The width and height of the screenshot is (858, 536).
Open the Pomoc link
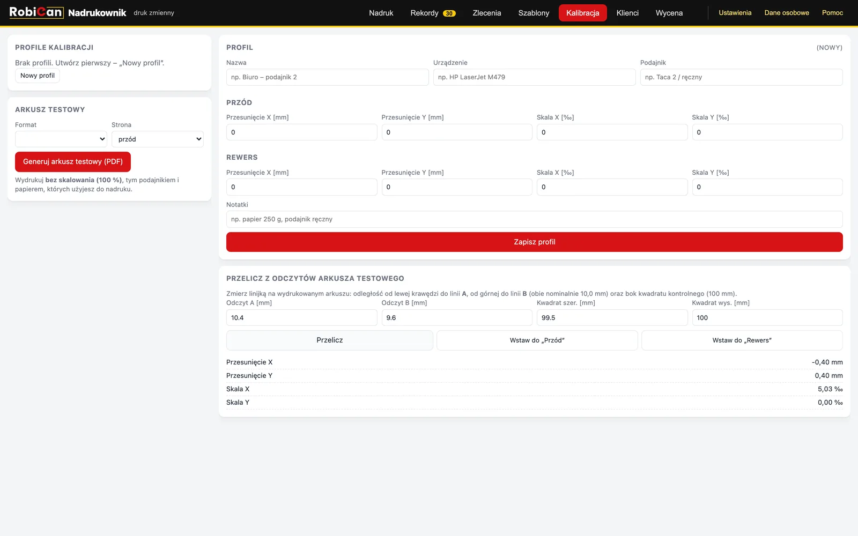click(832, 13)
